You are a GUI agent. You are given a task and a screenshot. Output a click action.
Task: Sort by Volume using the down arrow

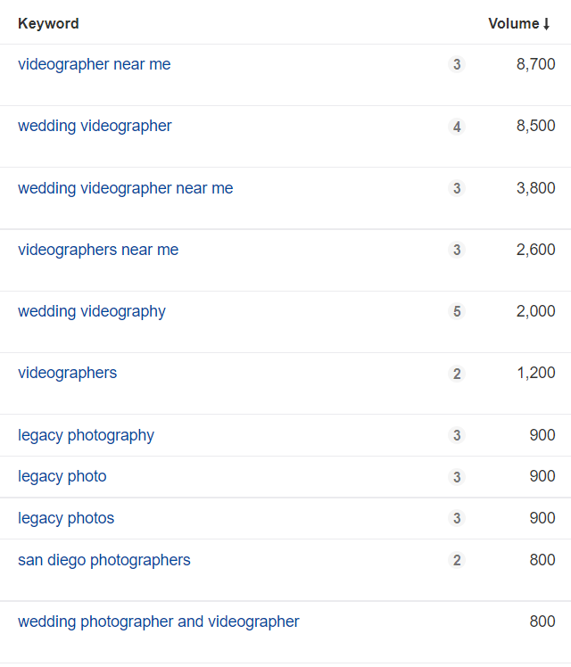coord(547,24)
